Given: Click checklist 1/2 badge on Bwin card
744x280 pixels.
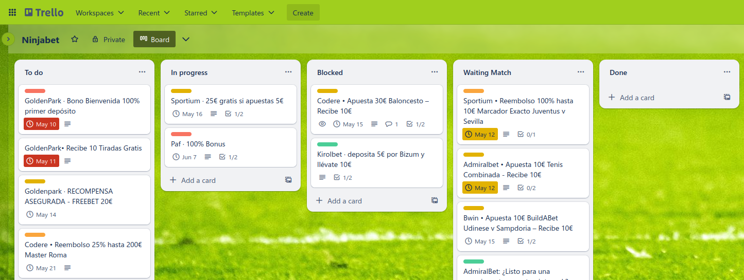Looking at the screenshot, I should click(527, 241).
